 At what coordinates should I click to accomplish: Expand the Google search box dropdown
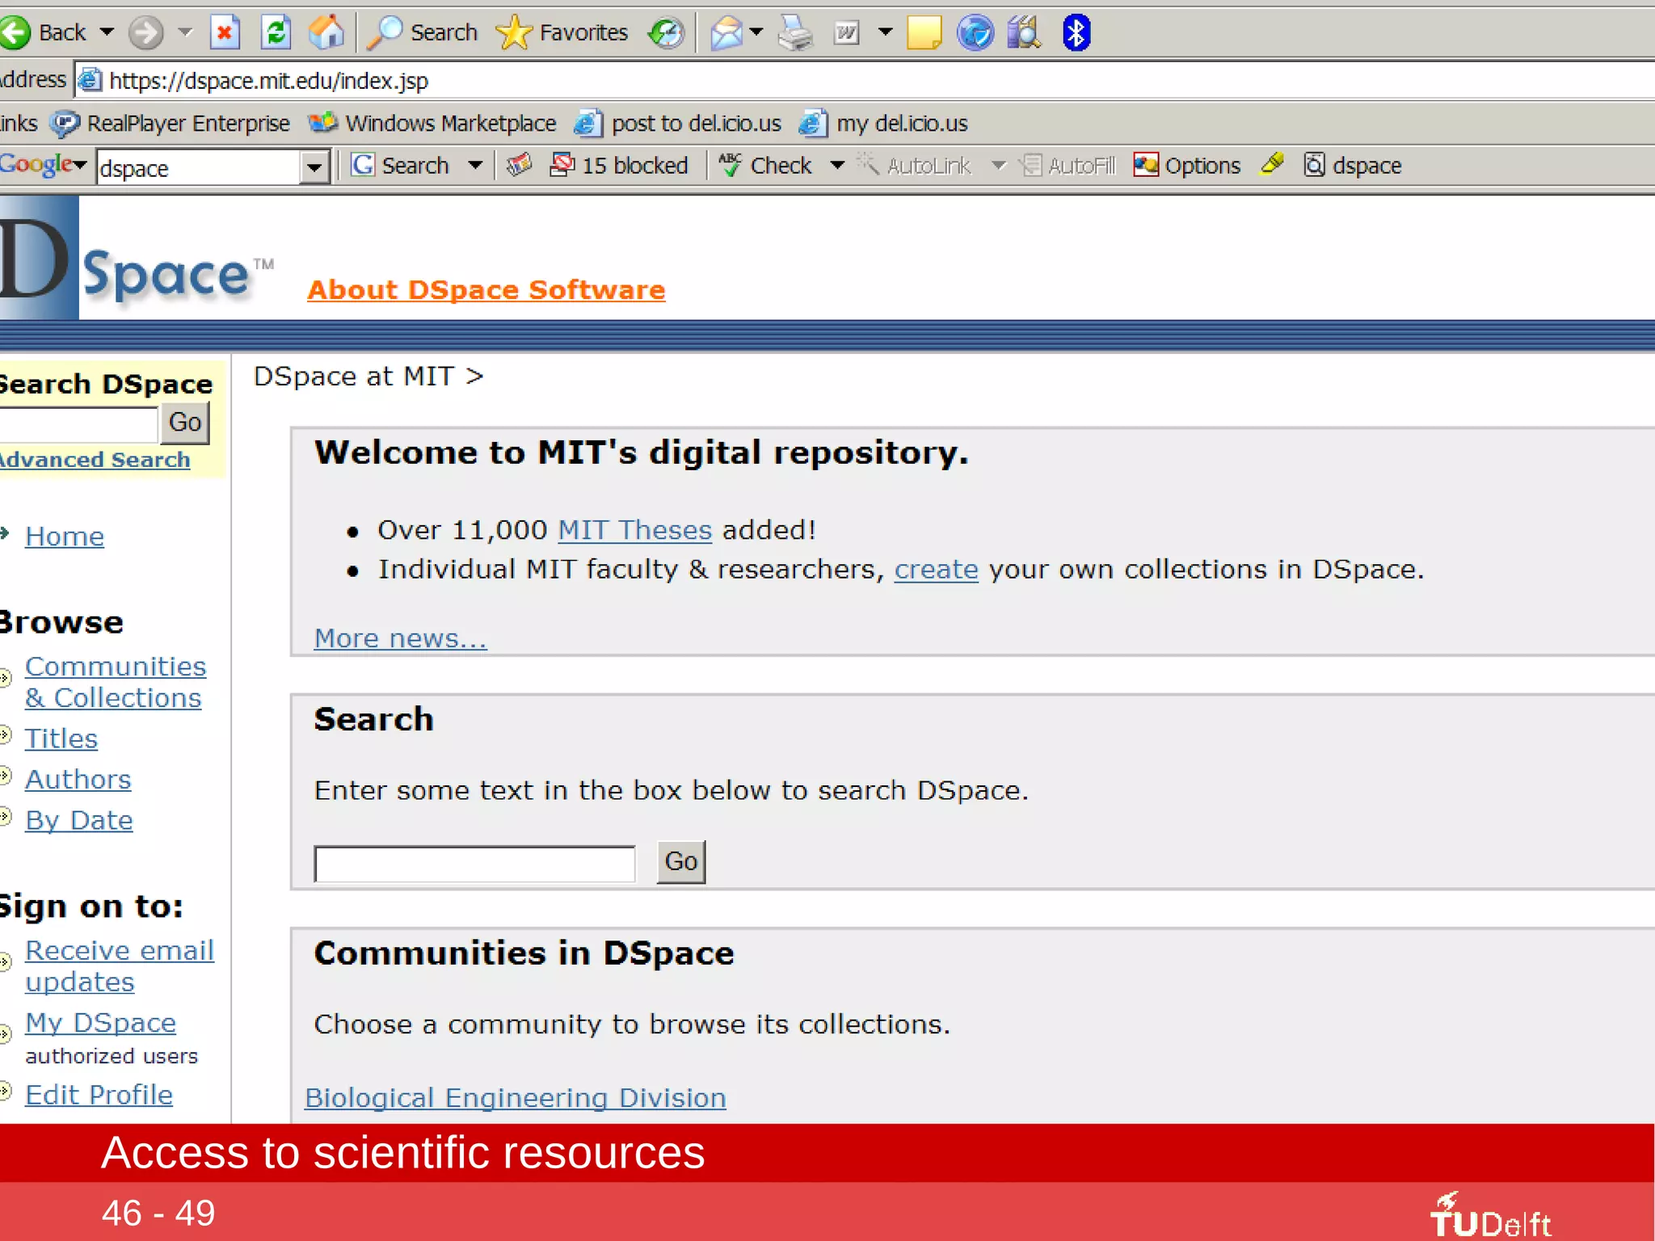314,168
